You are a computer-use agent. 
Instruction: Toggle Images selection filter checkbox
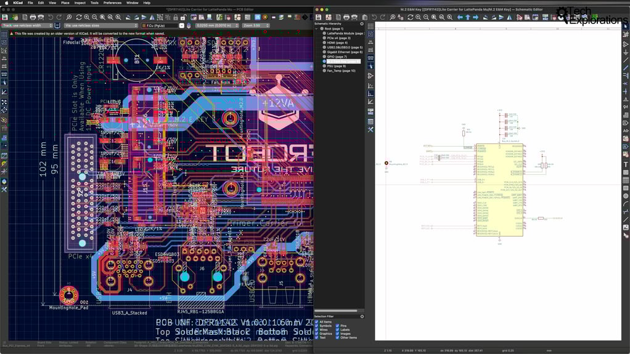pyautogui.click(x=338, y=334)
